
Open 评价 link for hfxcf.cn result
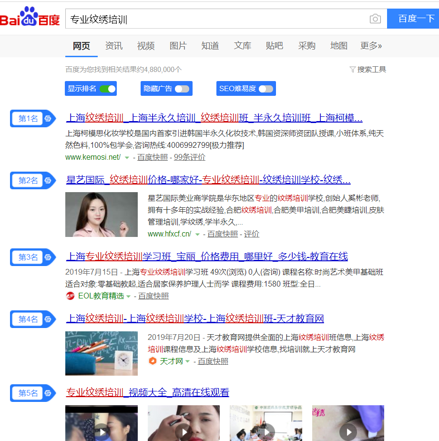251,234
